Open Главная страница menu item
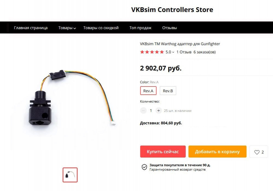273x191 pixels. tap(31, 28)
